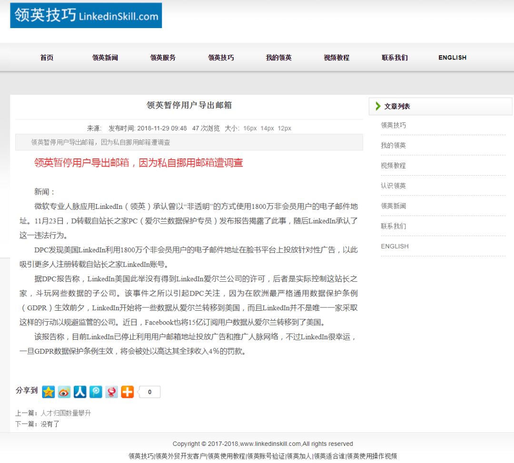514x463 pixels.
Task: Open 领英新闻 in navigation bar
Action: click(105, 58)
